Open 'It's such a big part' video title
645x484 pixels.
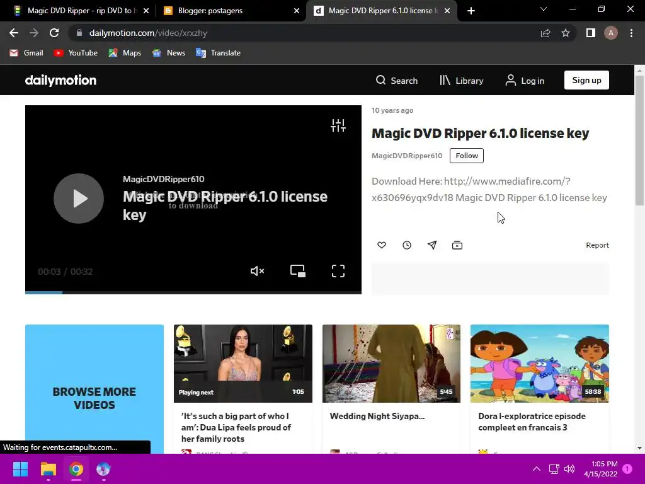point(236,427)
